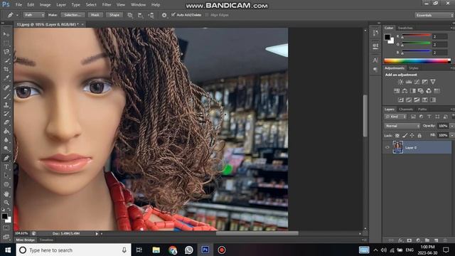Open the Essentials workspace dropdown
The height and width of the screenshot is (256, 455).
coord(434,15)
